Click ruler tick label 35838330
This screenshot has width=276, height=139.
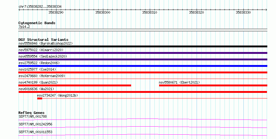coord(243,12)
